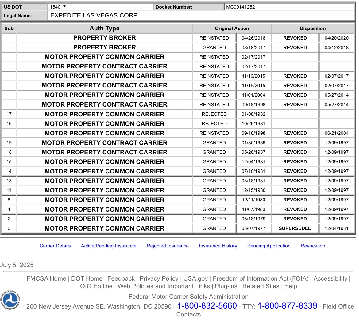Image resolution: width=359 pixels, height=330 pixels.
Task: View the Privacy Policy link
Action: pos(159,278)
